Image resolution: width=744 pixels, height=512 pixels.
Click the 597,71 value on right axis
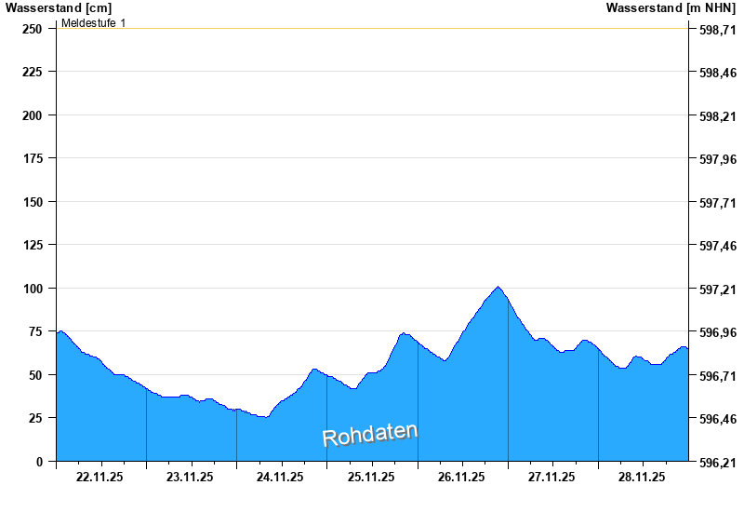(x=718, y=203)
